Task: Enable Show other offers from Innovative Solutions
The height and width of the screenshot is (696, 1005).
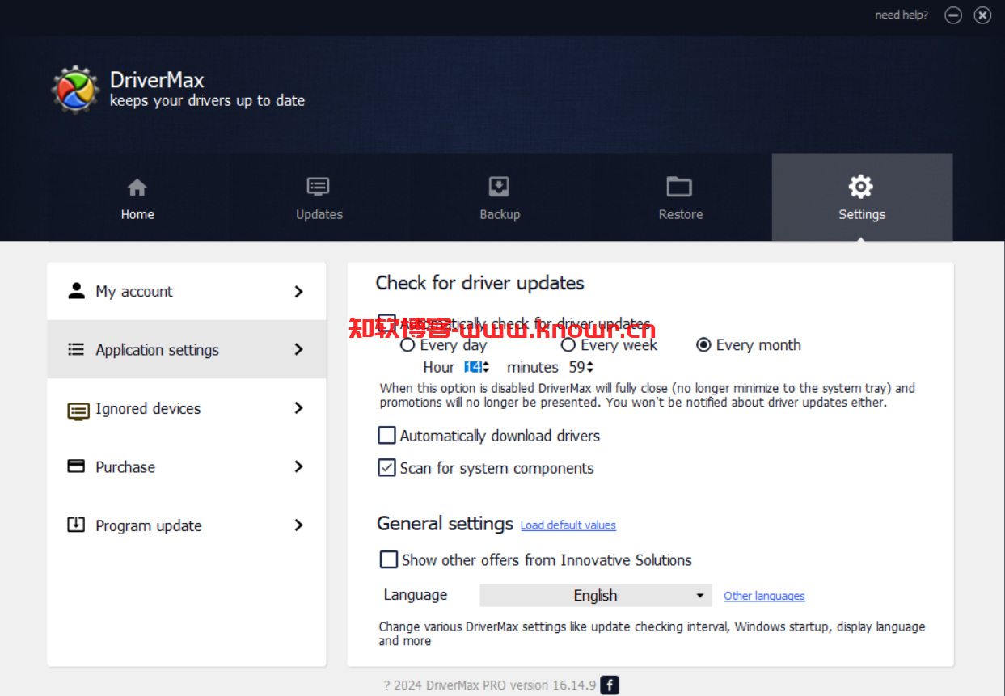Action: (x=389, y=559)
